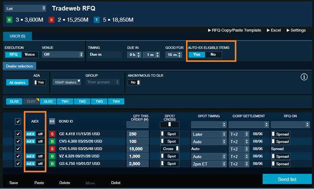Open the Later spot timing dropdown for GE
Screen dimensions: 314x189
point(209,134)
